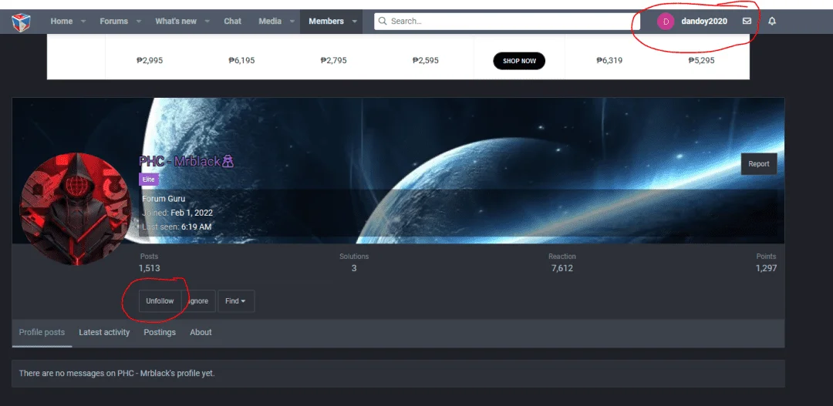Click the Report button

coord(759,164)
